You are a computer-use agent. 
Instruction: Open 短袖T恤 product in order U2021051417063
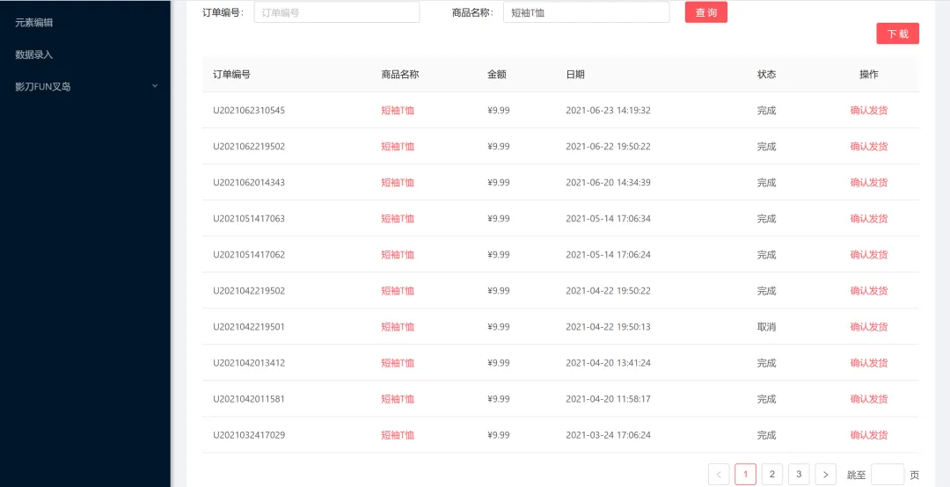[x=398, y=219]
